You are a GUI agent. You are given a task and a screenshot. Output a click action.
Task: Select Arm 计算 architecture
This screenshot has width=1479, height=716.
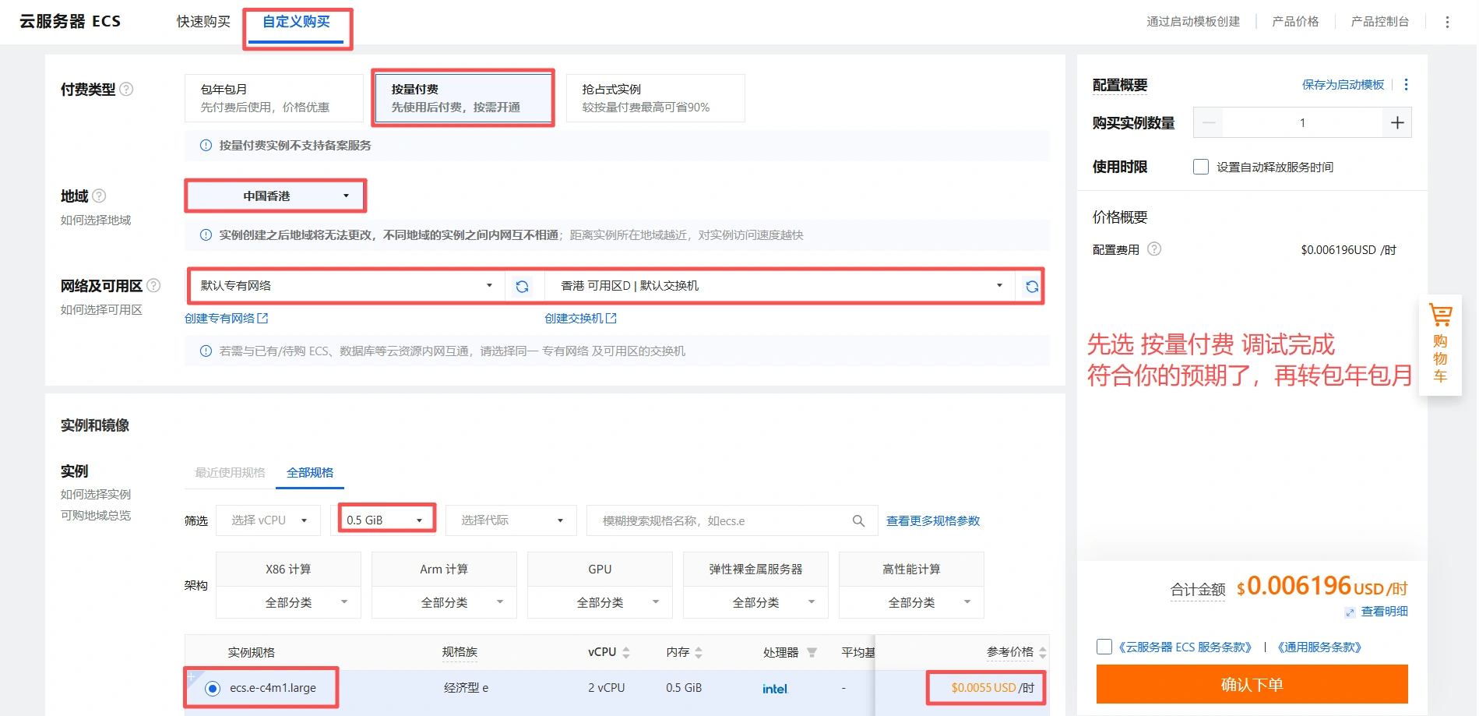[444, 570]
